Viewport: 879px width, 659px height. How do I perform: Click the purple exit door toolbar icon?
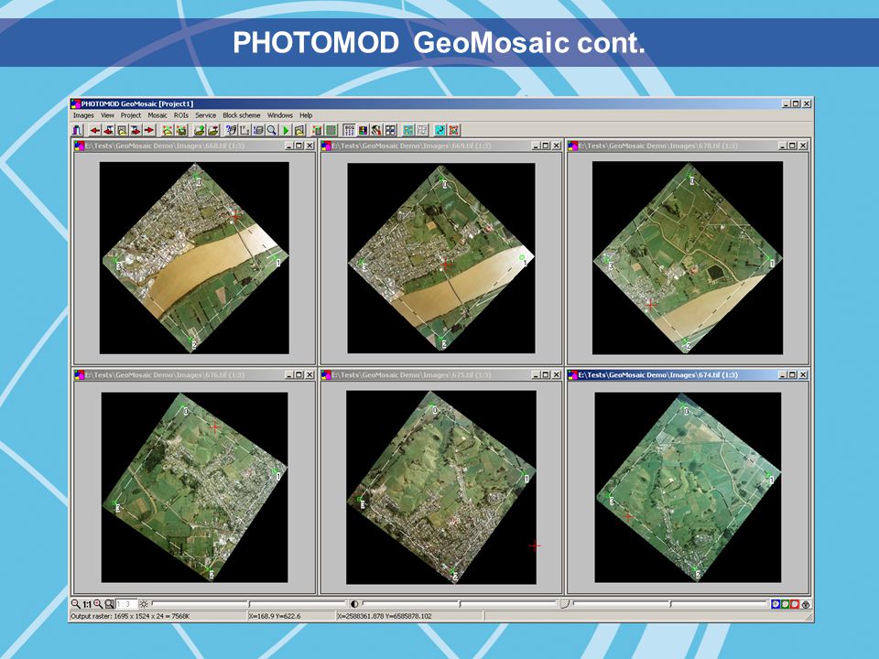[x=77, y=131]
